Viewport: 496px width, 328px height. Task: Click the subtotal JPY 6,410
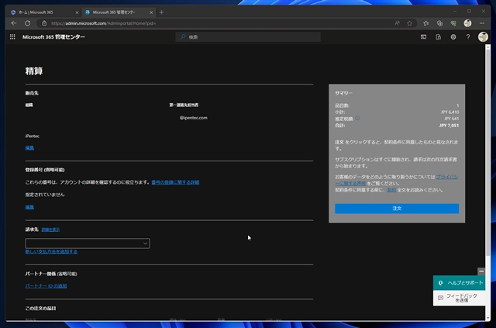coord(449,112)
